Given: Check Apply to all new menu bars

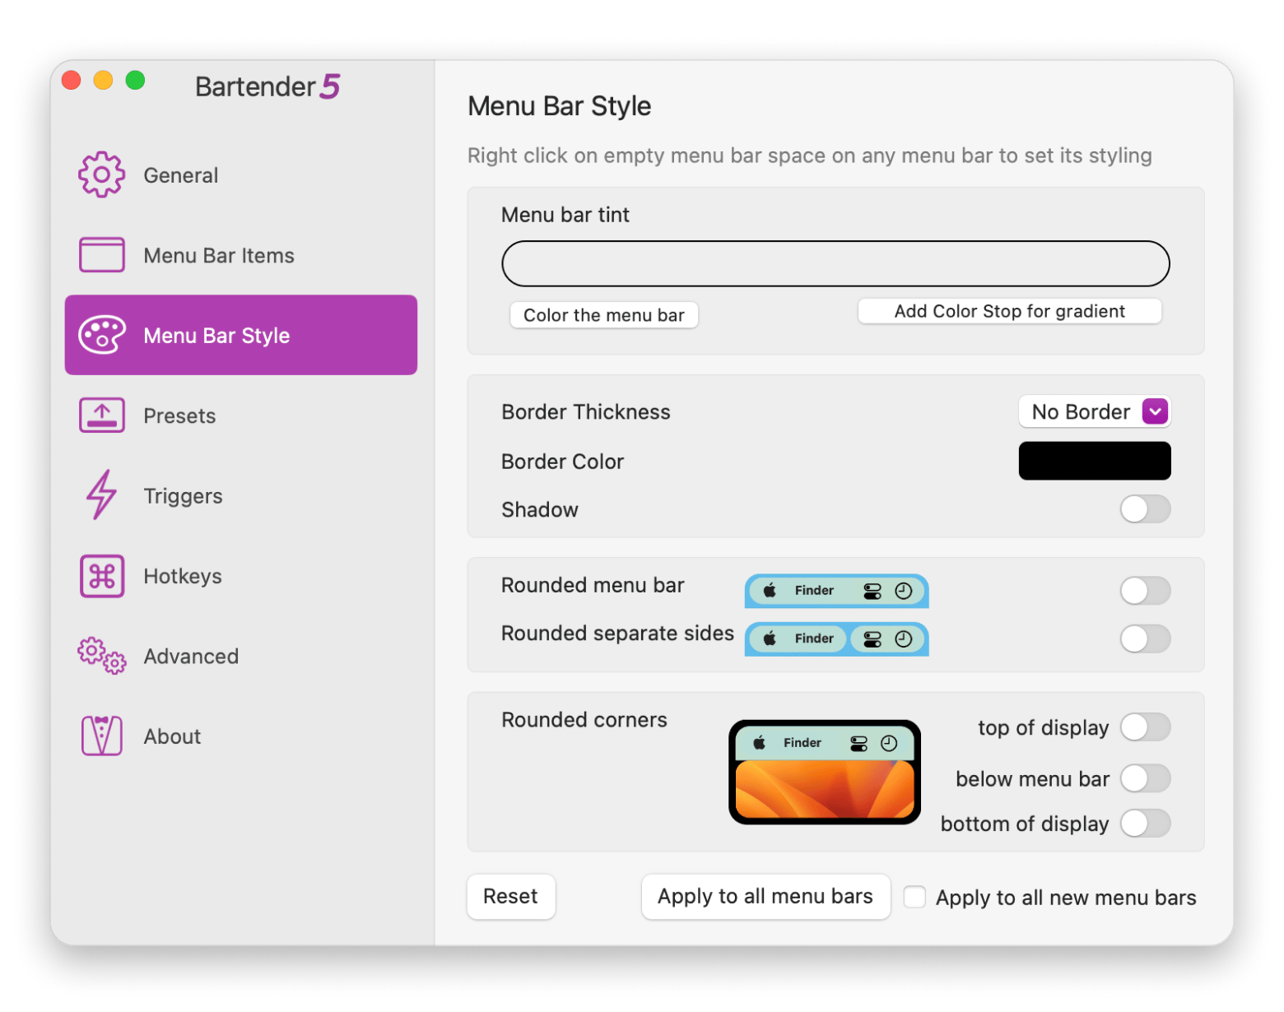Looking at the screenshot, I should [x=914, y=897].
